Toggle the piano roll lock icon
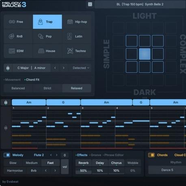The width and height of the screenshot is (186, 186). click(6, 128)
